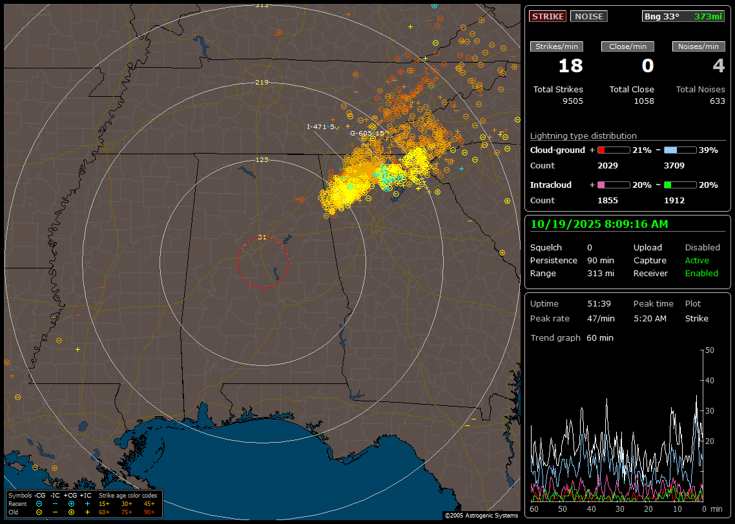Click the recent negative CG legend symbol
The image size is (735, 524).
39,503
